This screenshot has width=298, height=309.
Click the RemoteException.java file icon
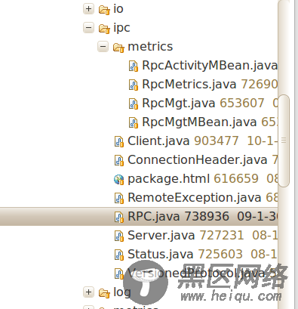pyautogui.click(x=119, y=198)
